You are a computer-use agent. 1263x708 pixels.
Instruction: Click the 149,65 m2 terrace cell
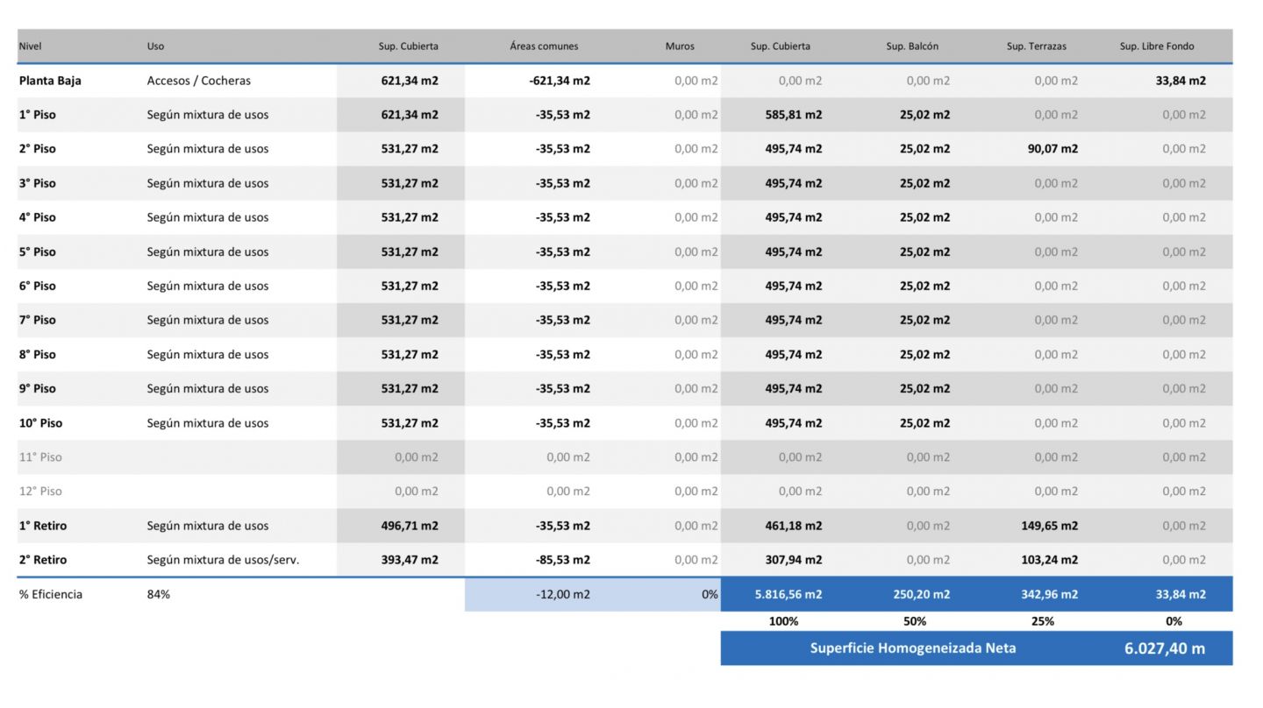[1049, 526]
